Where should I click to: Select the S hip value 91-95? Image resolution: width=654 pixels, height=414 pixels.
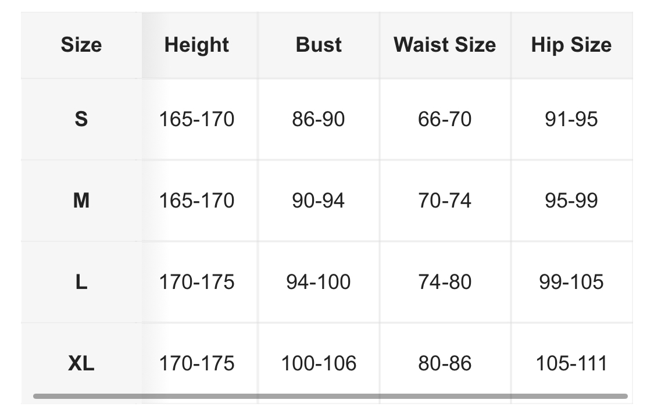[x=571, y=119]
